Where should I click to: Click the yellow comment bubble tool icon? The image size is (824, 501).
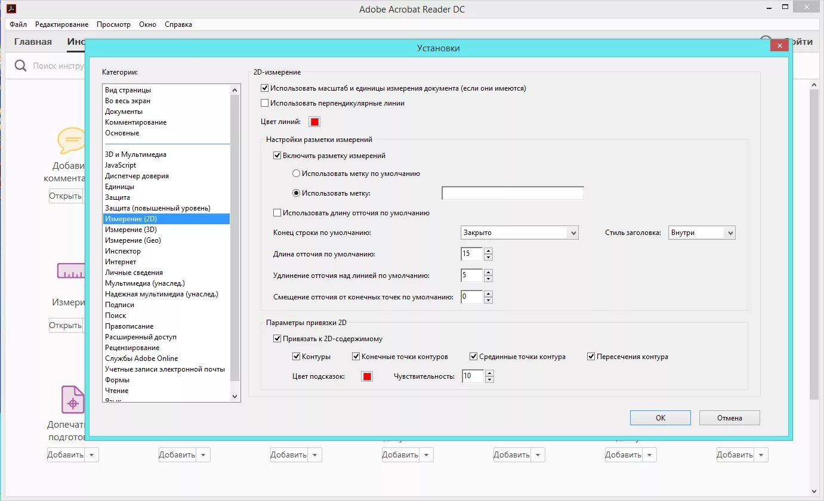(x=72, y=141)
